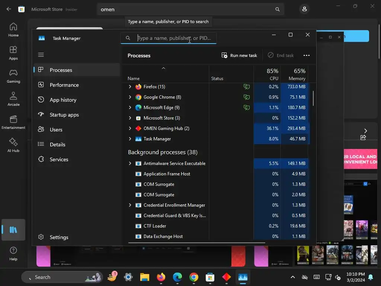381x286 pixels.
Task: Click the efficiency mode leaf on Chrome row
Action: click(247, 97)
